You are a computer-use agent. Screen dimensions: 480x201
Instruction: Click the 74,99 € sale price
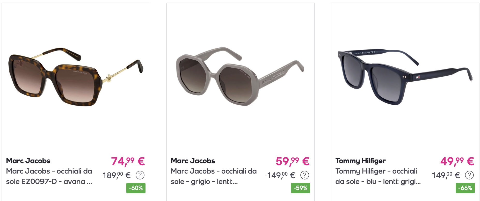point(128,161)
